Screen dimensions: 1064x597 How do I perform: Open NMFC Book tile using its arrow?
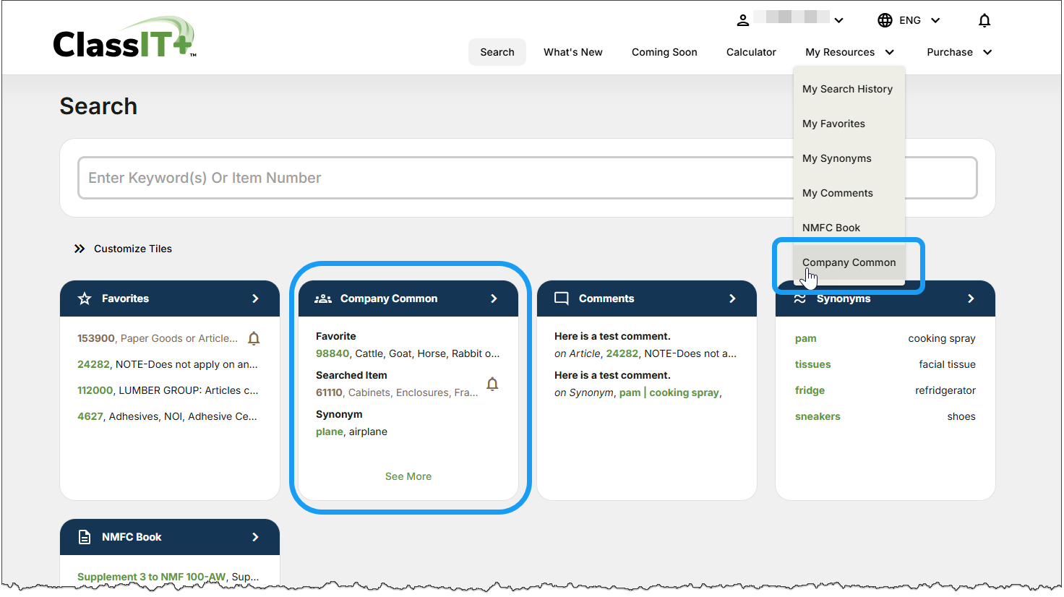(255, 537)
